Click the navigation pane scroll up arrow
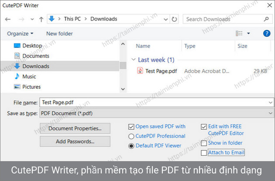275x181 pixels. (123, 44)
